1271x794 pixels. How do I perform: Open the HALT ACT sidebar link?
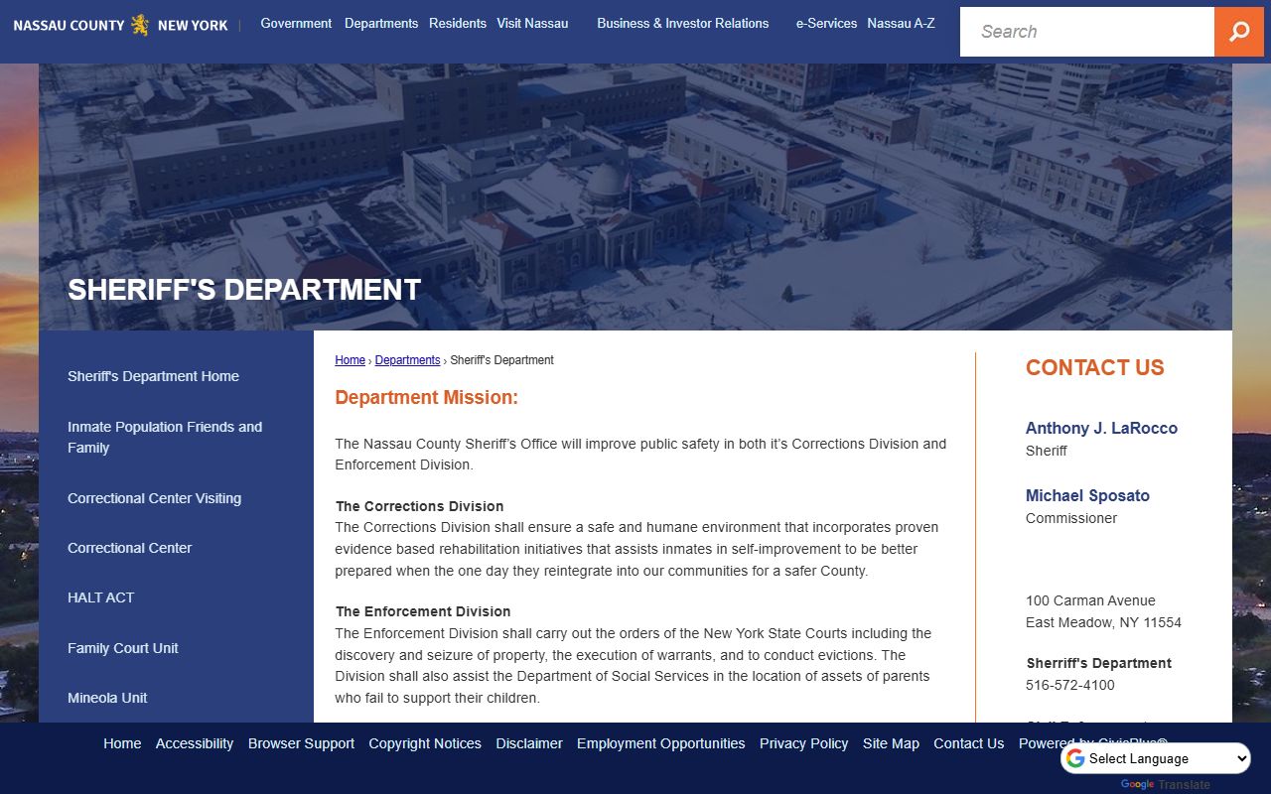click(x=100, y=597)
